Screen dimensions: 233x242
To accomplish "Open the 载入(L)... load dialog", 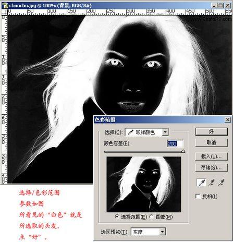I will tap(211, 156).
